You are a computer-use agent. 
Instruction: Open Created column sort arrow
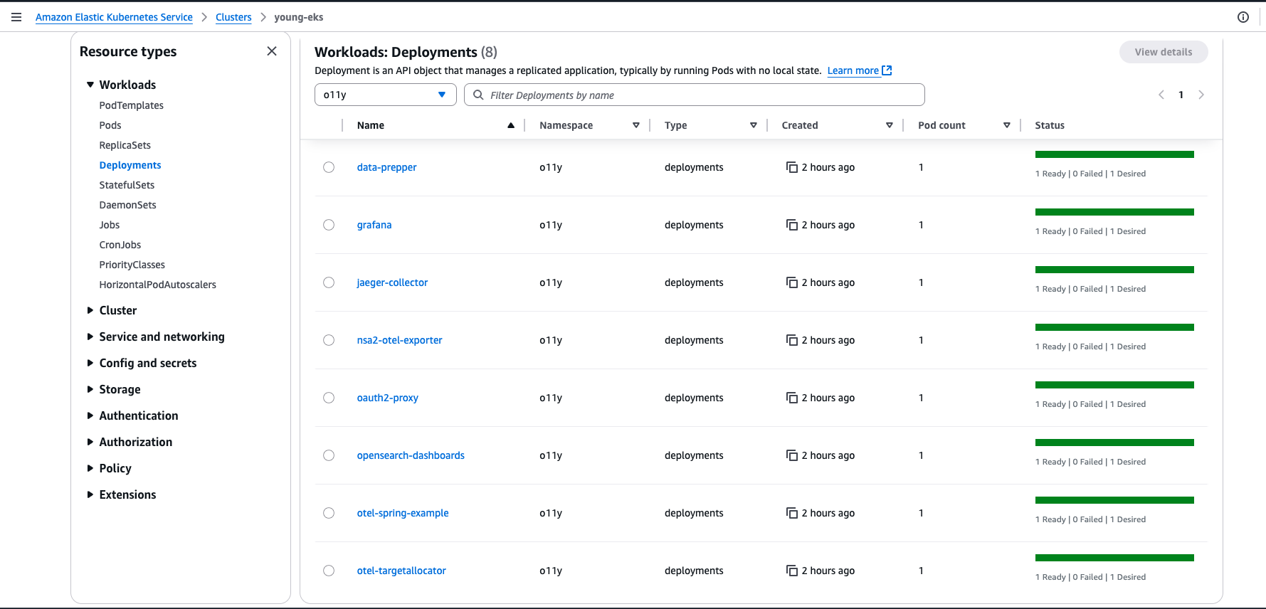point(890,125)
